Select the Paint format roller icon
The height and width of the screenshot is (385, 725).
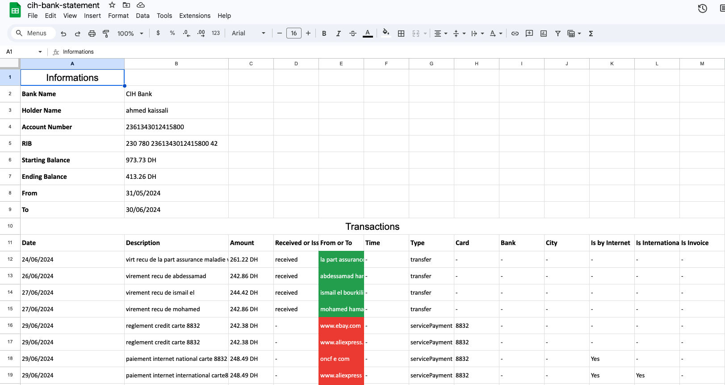point(106,34)
